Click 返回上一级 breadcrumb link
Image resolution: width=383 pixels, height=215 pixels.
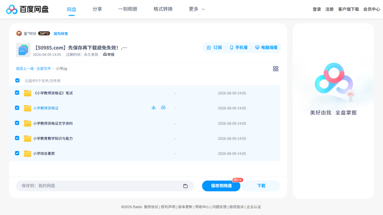coord(25,69)
